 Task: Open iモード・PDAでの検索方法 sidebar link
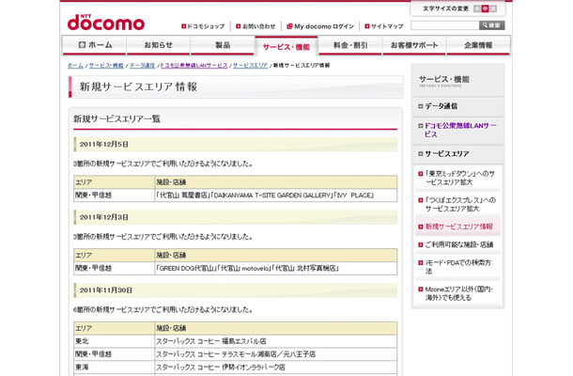459,267
